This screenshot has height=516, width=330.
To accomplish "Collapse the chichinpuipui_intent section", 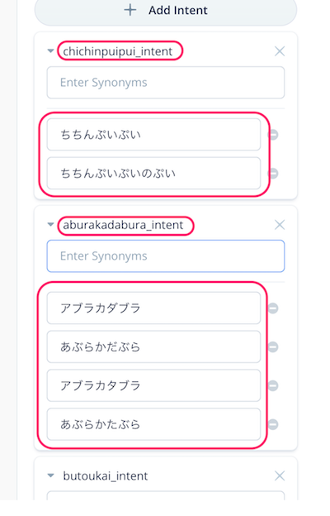I will click(50, 51).
